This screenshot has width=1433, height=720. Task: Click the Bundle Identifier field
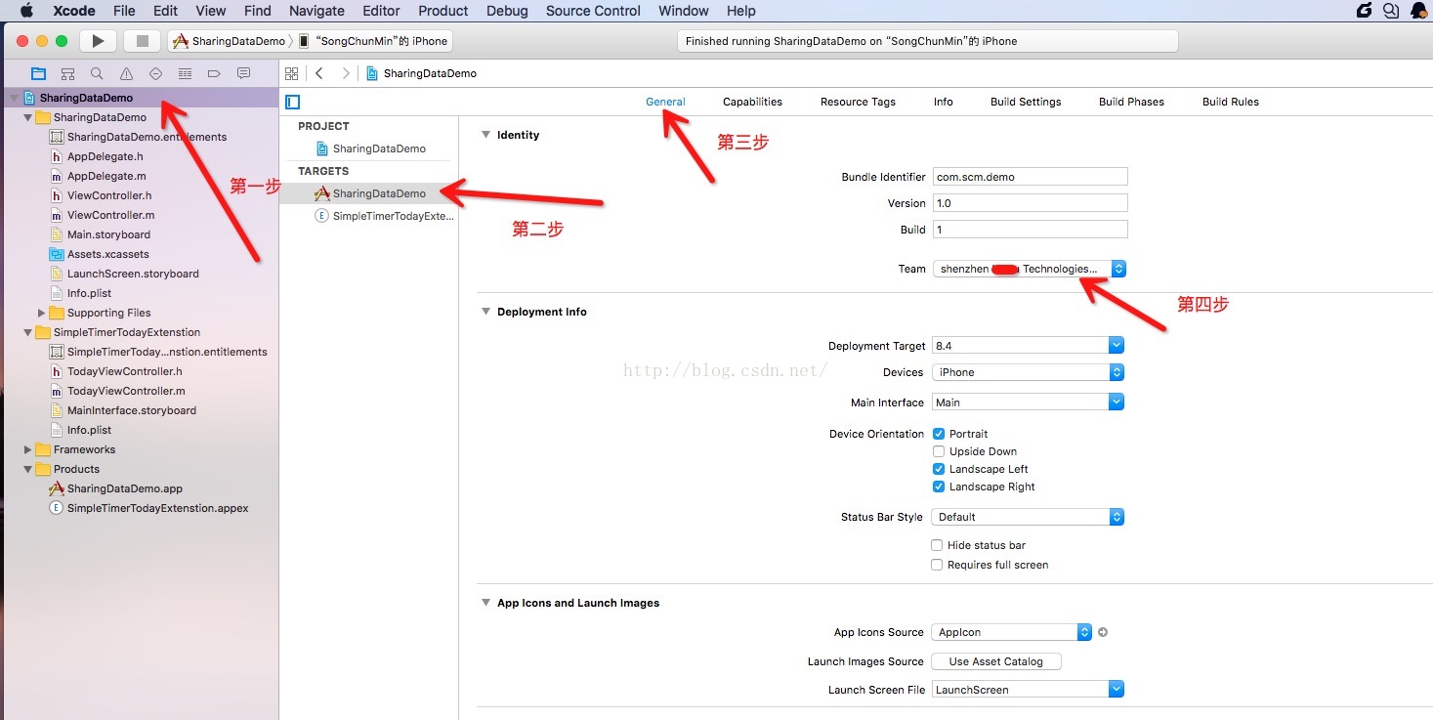click(x=1031, y=177)
